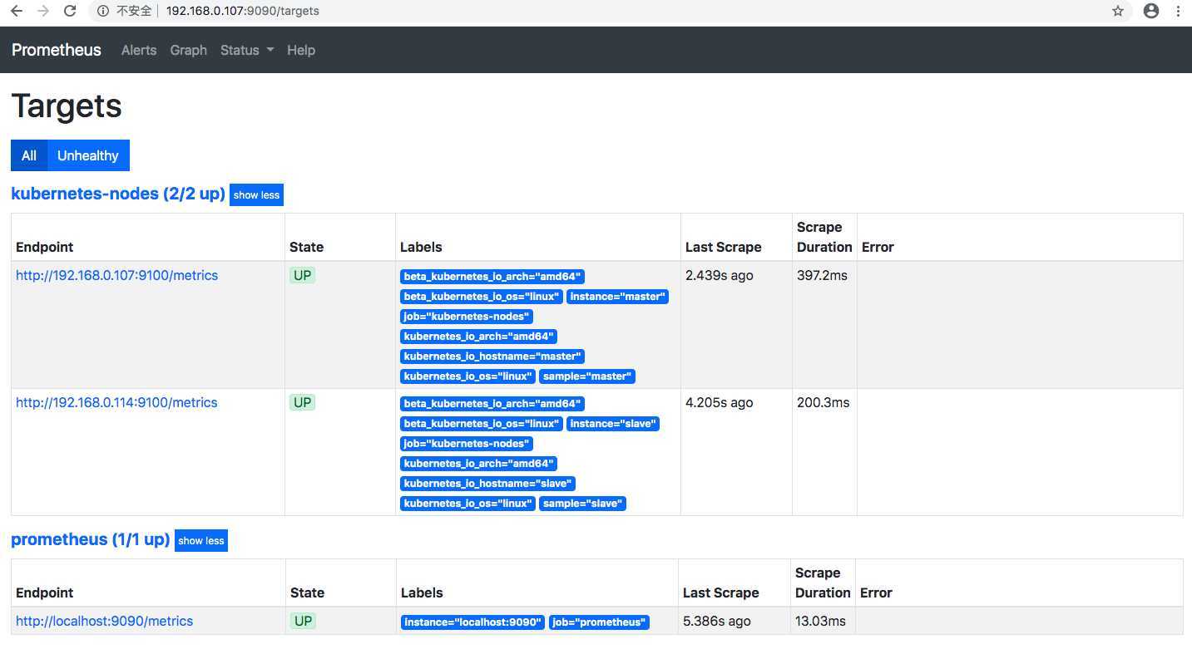The image size is (1192, 654).
Task: Collapse prometheus group with show less
Action: (201, 541)
